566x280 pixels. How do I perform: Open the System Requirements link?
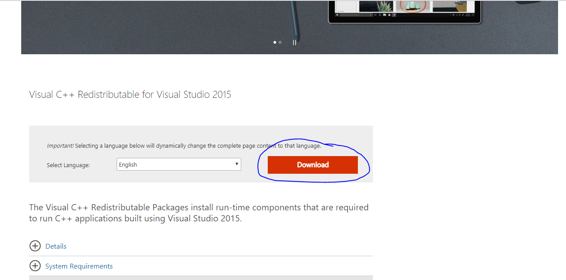pos(79,266)
